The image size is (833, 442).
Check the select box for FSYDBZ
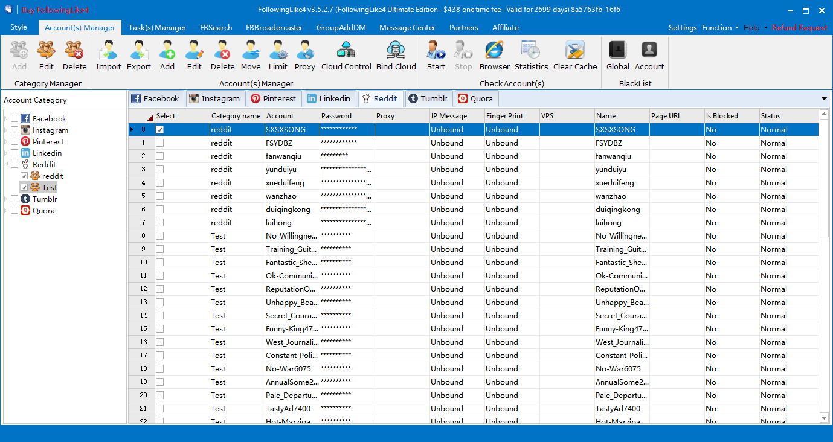click(x=160, y=143)
